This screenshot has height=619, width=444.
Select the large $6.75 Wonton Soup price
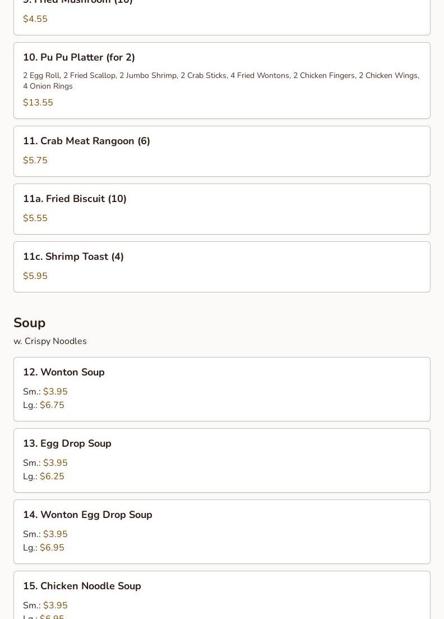(52, 405)
